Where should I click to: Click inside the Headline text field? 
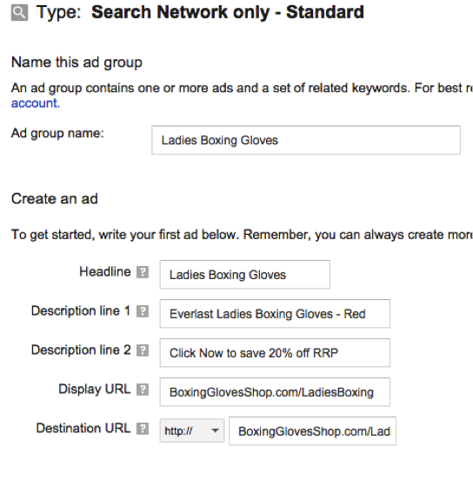pyautogui.click(x=244, y=275)
